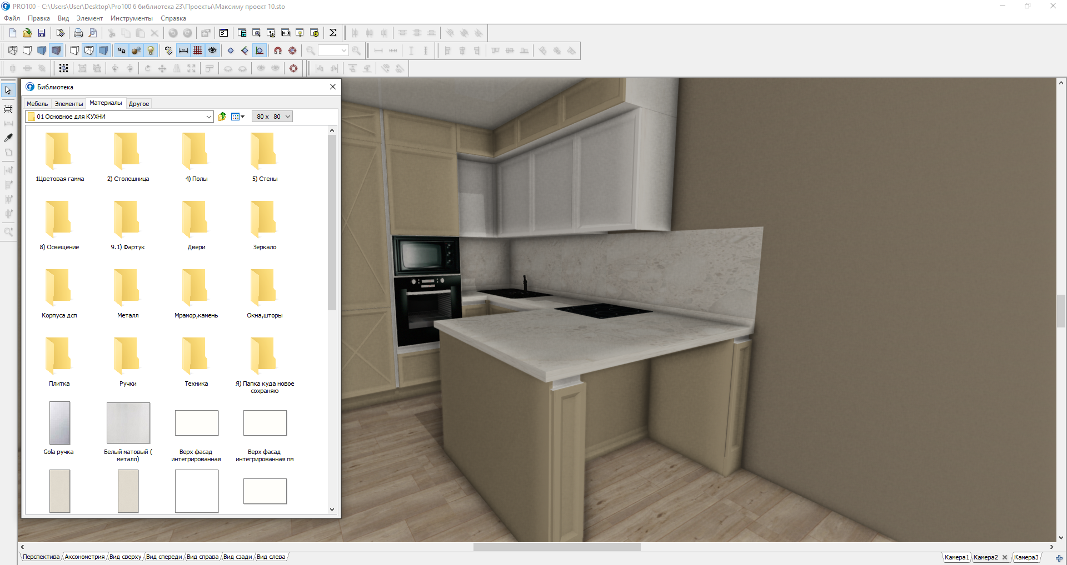Select the wireframe cube view mode
1067x565 pixels.
point(13,51)
